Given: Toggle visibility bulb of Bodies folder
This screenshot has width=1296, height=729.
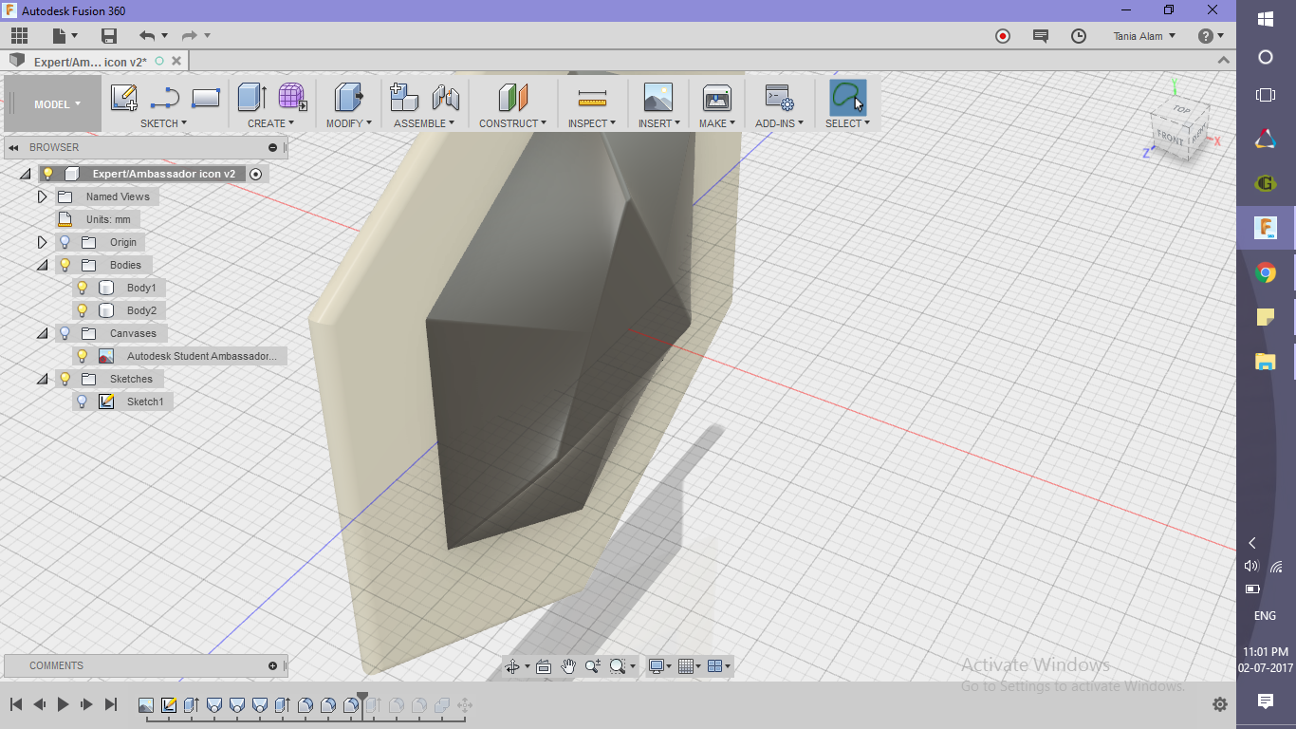Looking at the screenshot, I should (x=65, y=265).
